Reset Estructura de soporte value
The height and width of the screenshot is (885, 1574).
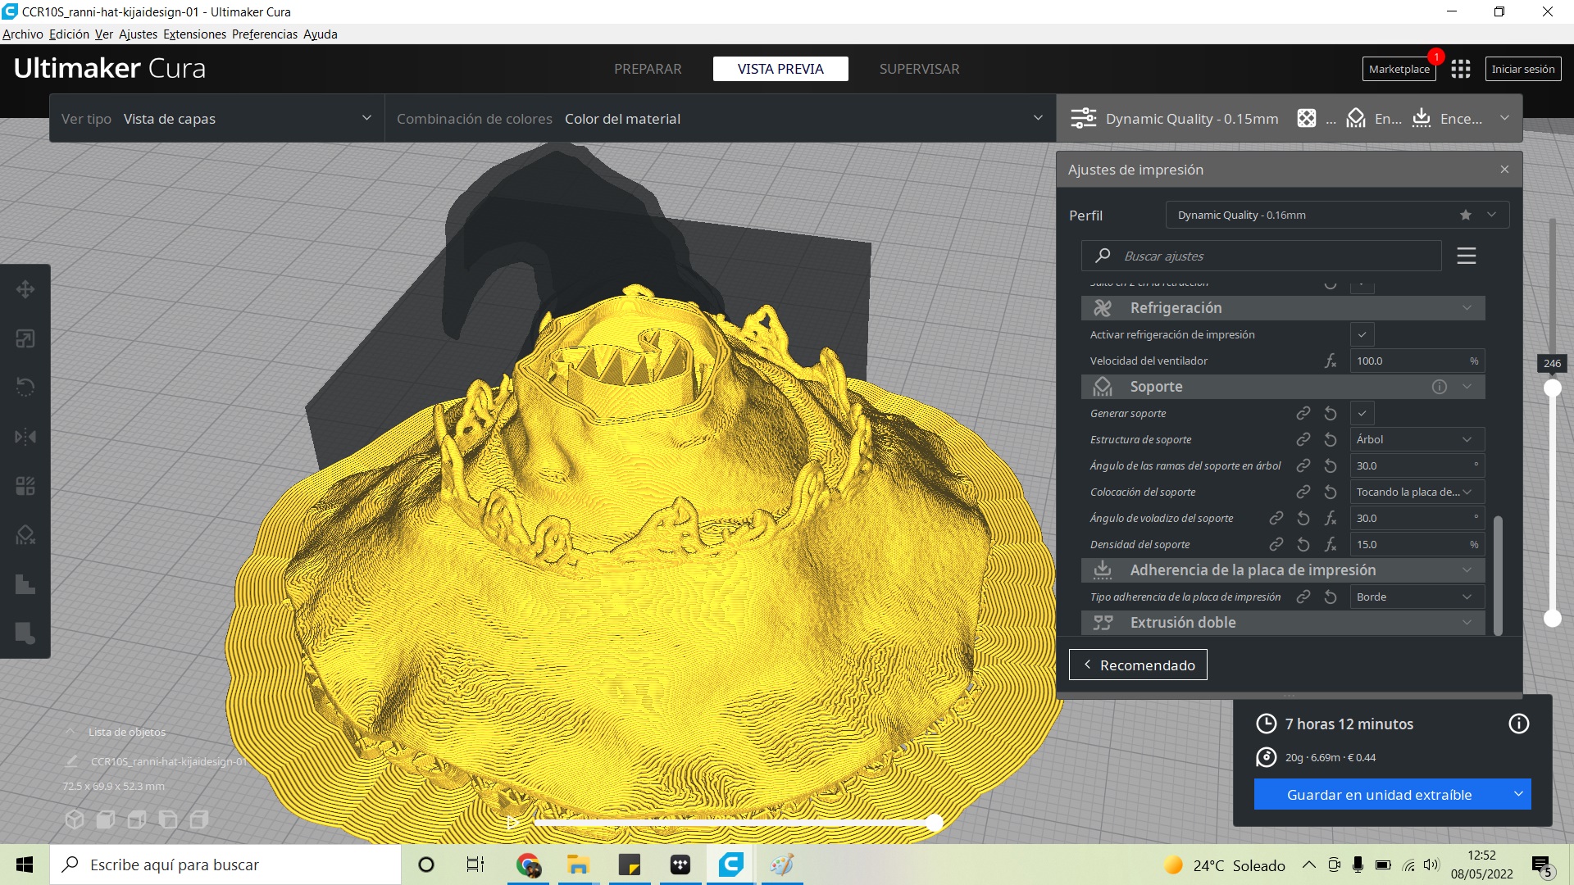(x=1331, y=440)
